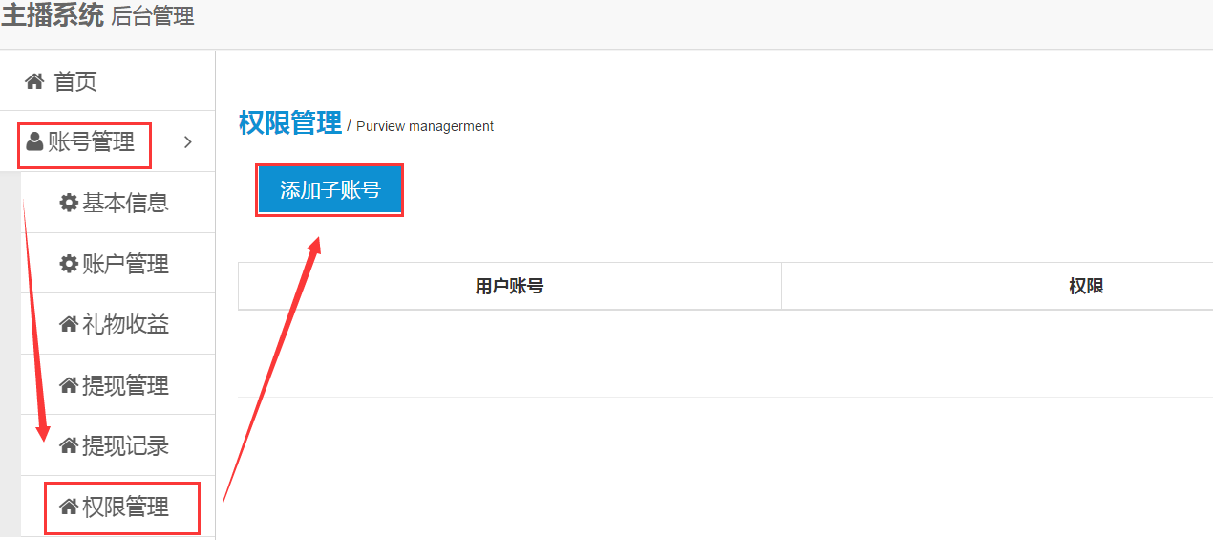
Task: Click the 用户账号 column header
Action: click(x=510, y=286)
